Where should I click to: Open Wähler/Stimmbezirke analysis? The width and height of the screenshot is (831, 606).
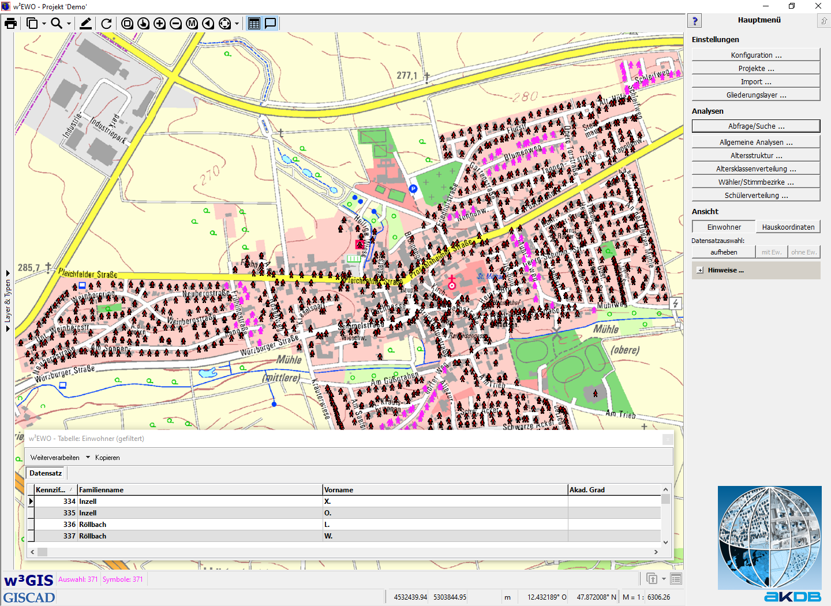756,182
